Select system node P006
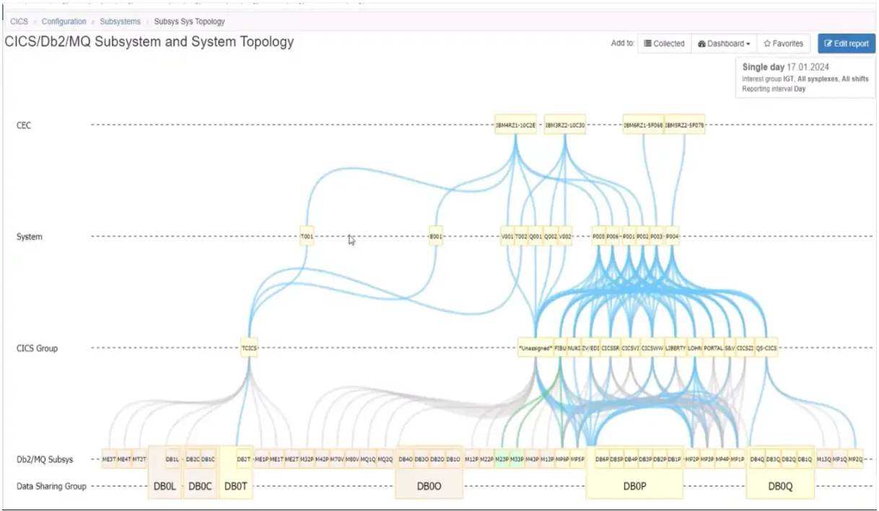The height and width of the screenshot is (511, 879). click(x=613, y=236)
